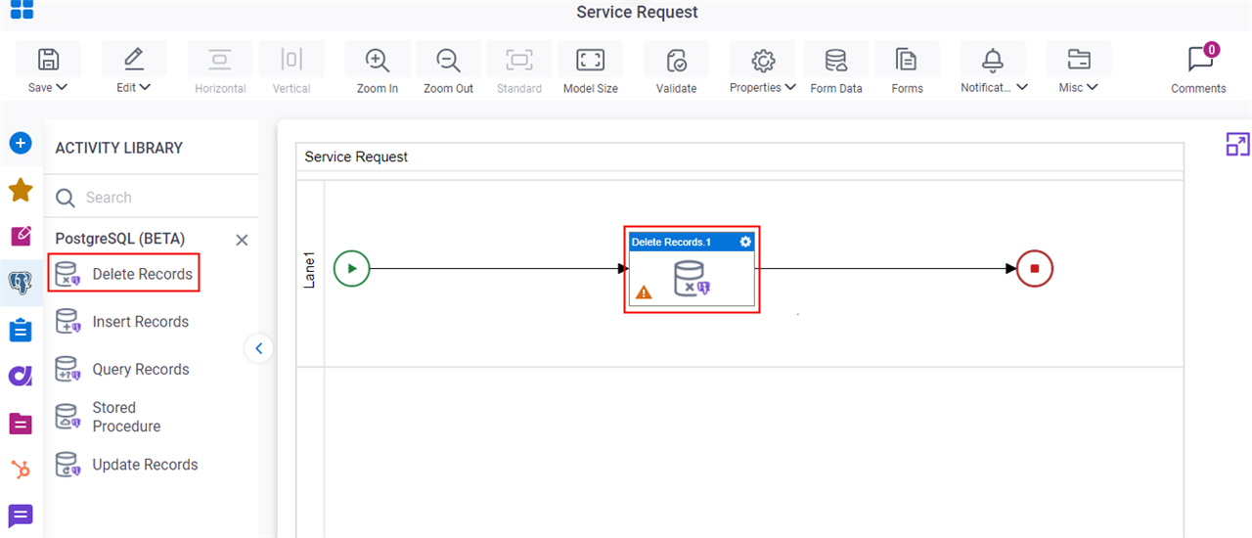
Task: Select Delete Records activity in library
Action: 124,274
